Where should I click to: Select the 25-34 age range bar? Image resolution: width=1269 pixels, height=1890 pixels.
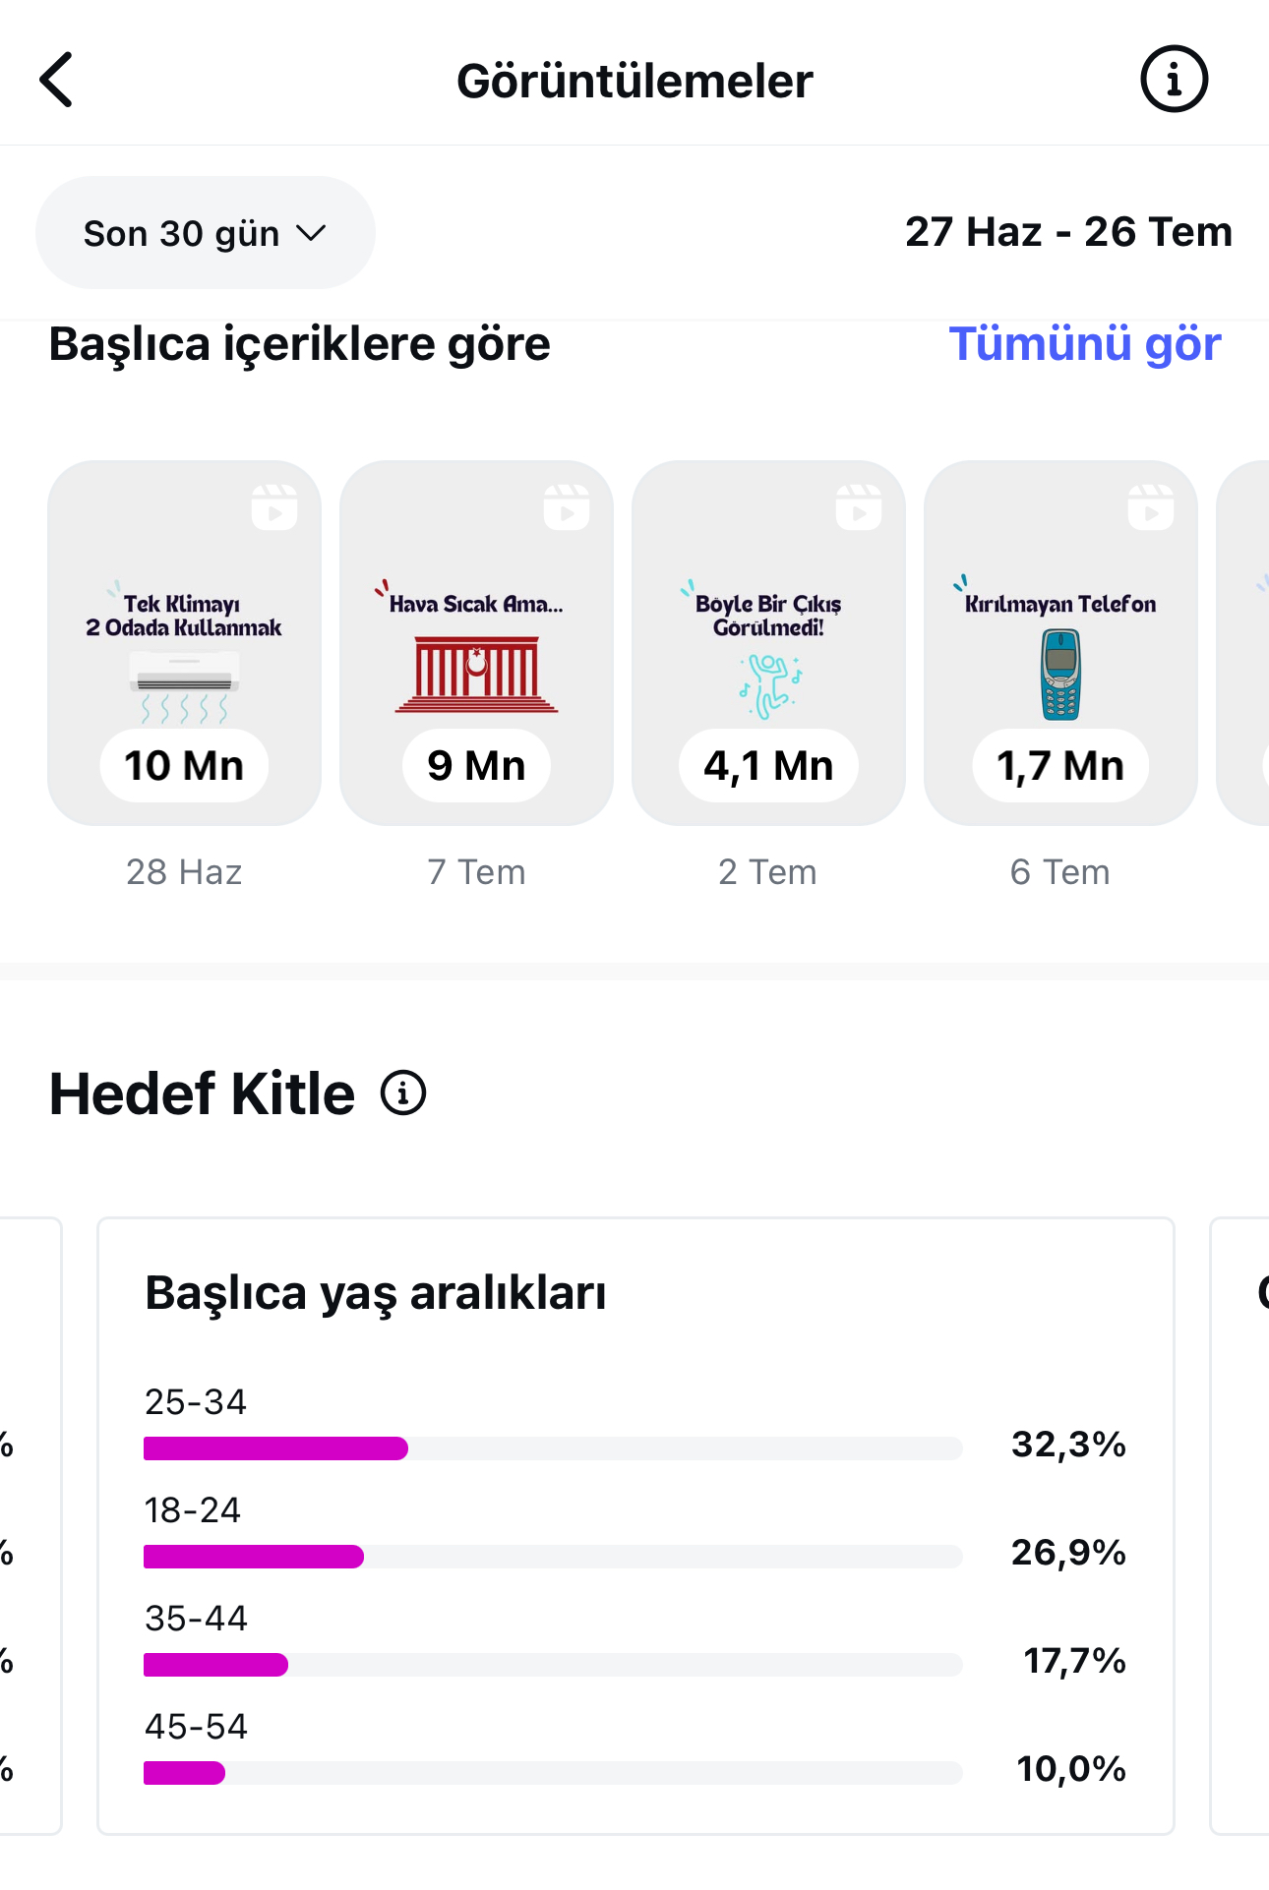click(x=553, y=1447)
